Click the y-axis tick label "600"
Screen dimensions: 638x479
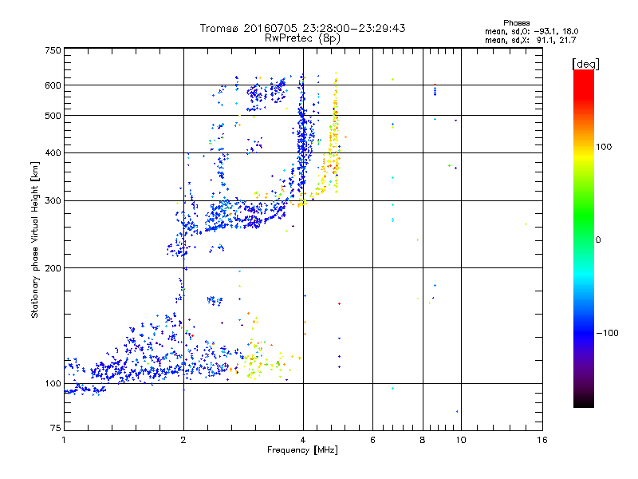coord(53,85)
